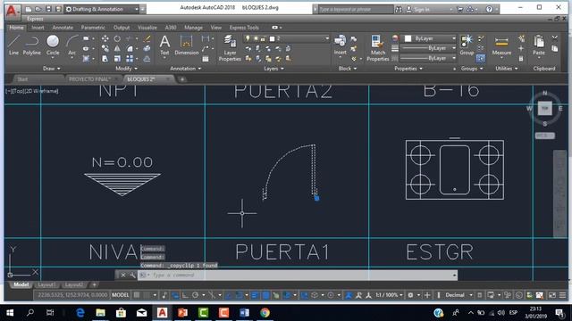572x321 pixels.
Task: Click the new drawing tab plus button
Action: coord(182,79)
